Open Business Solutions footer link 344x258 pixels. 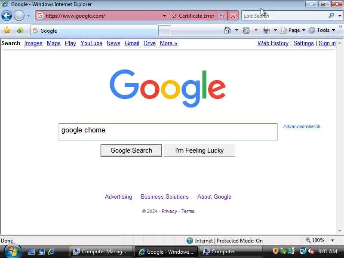pos(165,197)
